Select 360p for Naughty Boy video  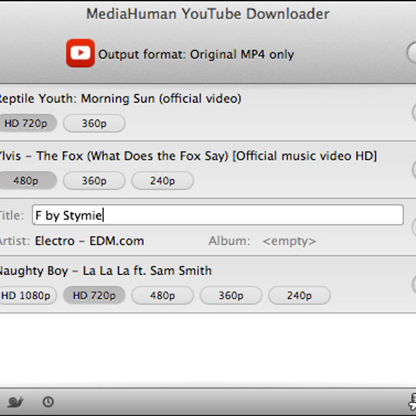(231, 295)
